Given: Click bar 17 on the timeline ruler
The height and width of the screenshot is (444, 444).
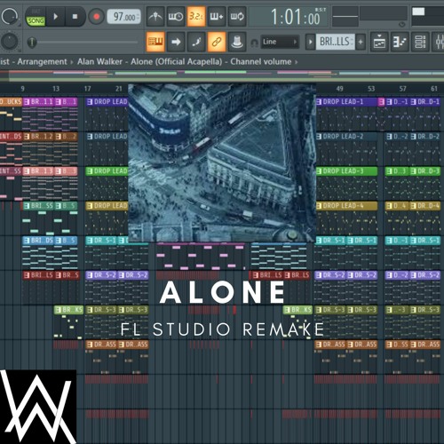Looking at the screenshot, I should click(x=87, y=89).
